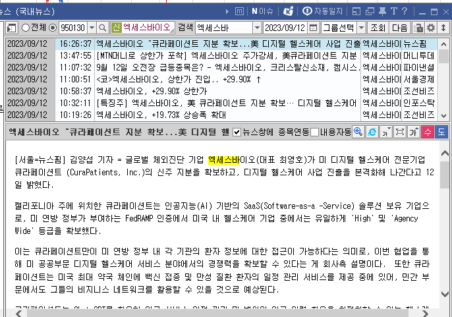The height and width of the screenshot is (317, 452).
Task: Click the search keyword field 엑세스바
Action: (x=224, y=28)
